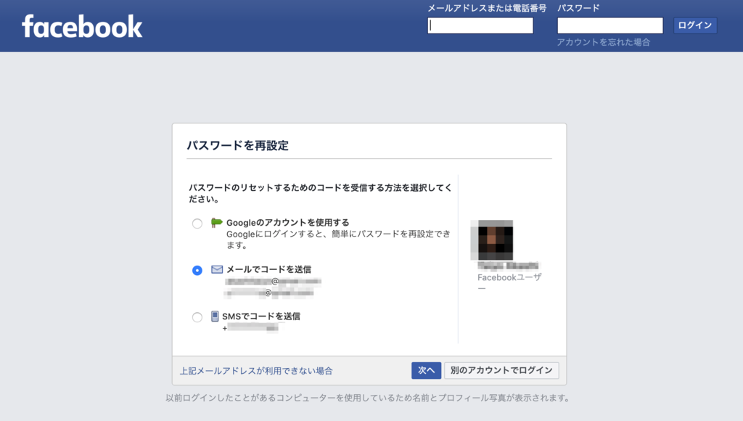Click the Google account flag icon
The width and height of the screenshot is (743, 421).
(216, 222)
